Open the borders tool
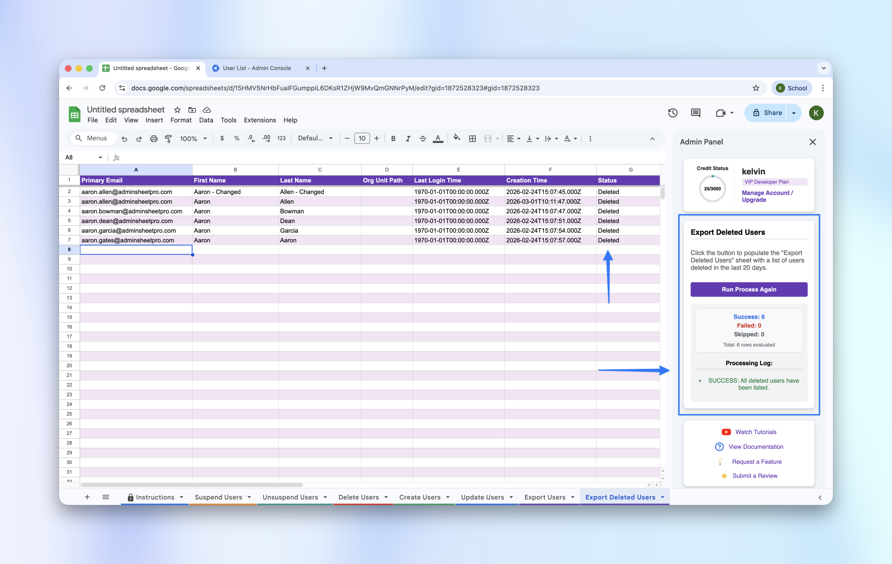Image resolution: width=892 pixels, height=564 pixels. 472,139
